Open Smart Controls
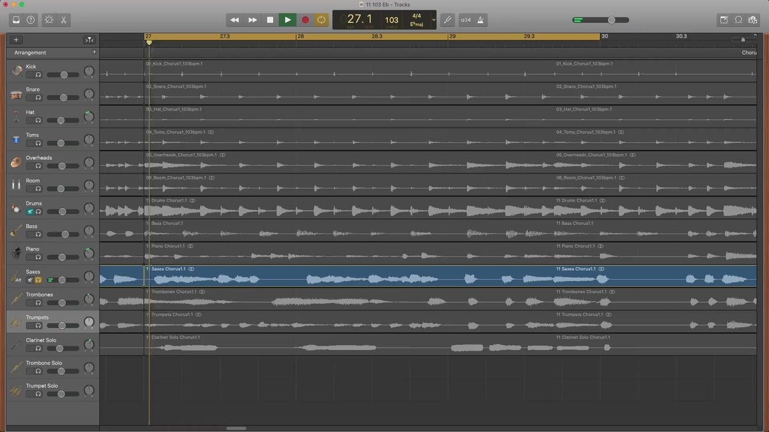769x432 pixels. click(49, 20)
